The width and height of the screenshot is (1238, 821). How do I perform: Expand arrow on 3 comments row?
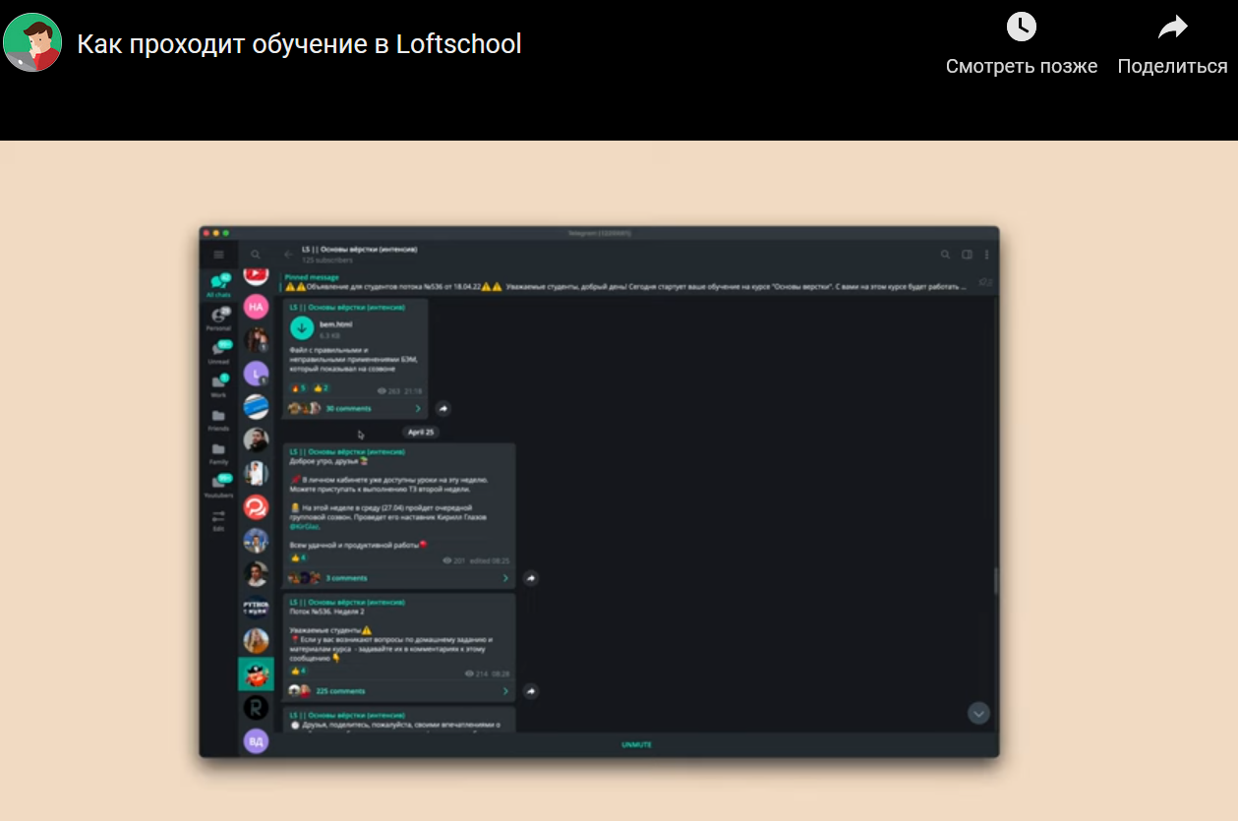(505, 578)
